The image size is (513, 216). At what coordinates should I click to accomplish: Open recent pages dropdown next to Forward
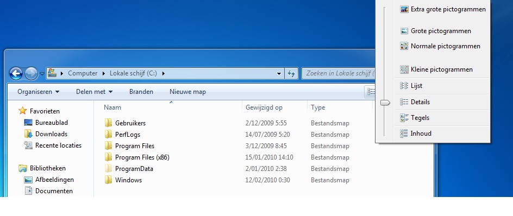[x=42, y=74]
